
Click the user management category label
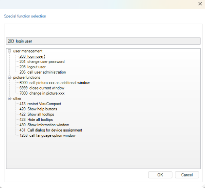(28, 51)
